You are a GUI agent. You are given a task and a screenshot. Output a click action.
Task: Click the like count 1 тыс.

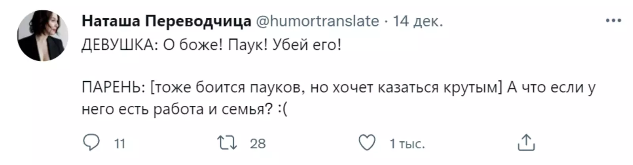pos(407,144)
